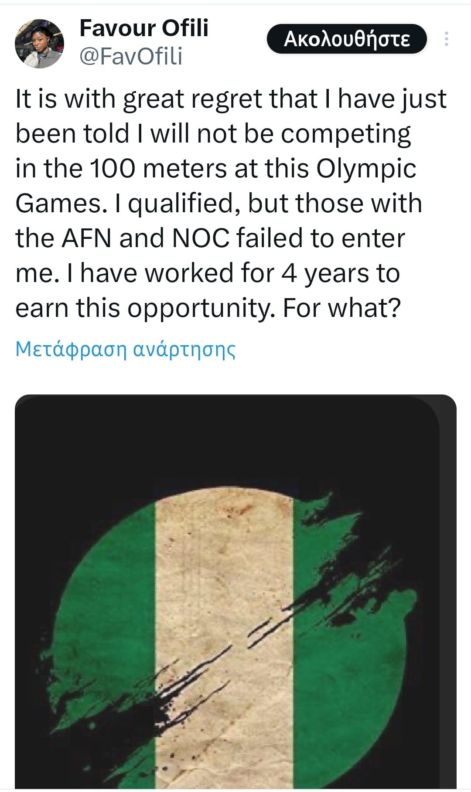Open the Favour Ofili display name
The image size is (471, 792).
coord(144,28)
